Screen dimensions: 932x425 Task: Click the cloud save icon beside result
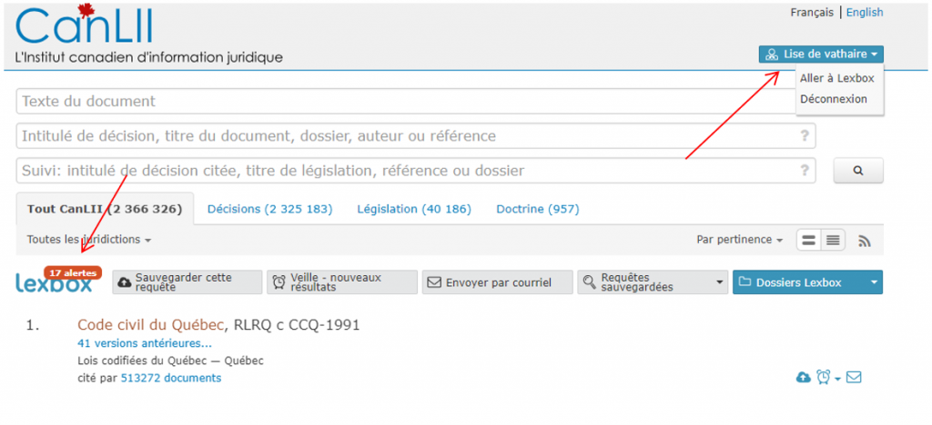point(803,377)
